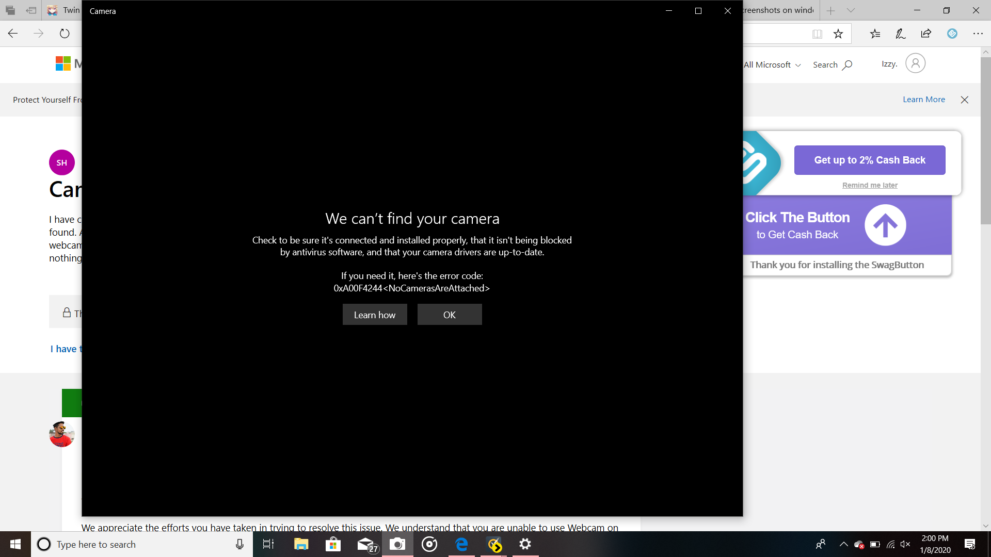Click the replier's profile photo
The width and height of the screenshot is (991, 557).
click(62, 434)
